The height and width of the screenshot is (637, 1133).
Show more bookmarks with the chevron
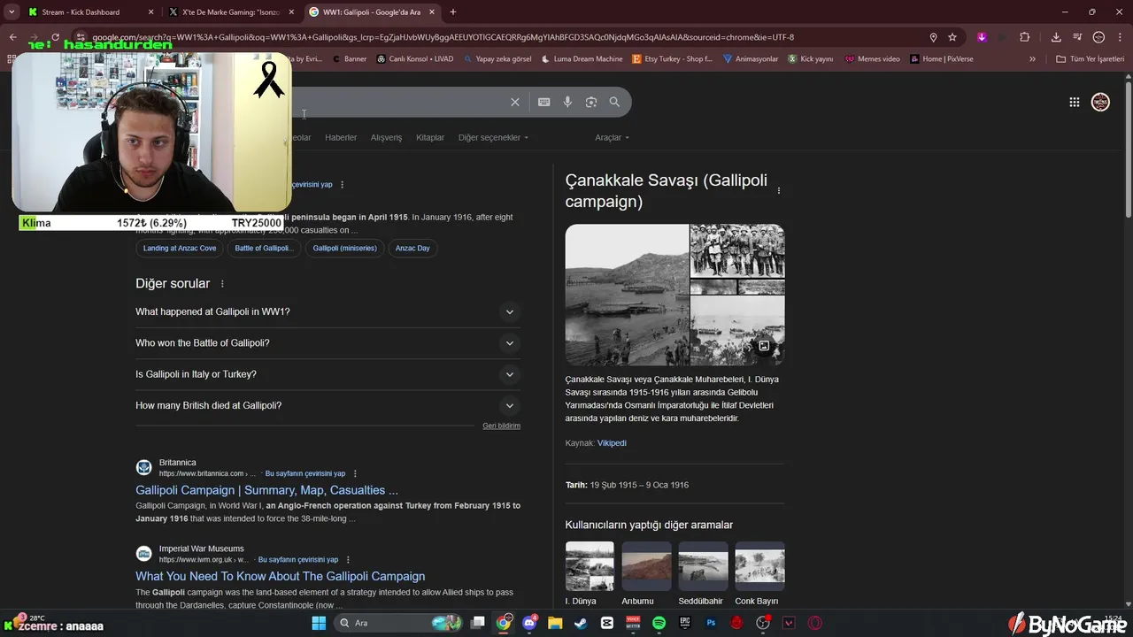tap(1032, 59)
